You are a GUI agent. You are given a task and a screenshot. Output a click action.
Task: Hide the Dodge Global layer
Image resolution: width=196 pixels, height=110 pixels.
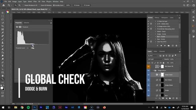149,85
